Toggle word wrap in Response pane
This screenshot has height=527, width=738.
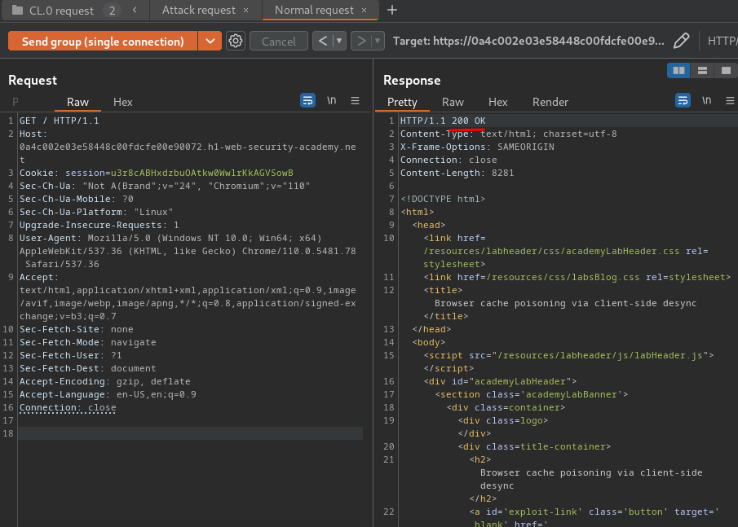683,100
